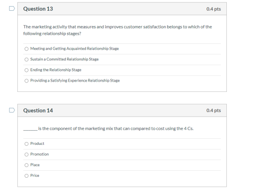Click the Product answer label text
The width and height of the screenshot is (263, 188).
pyautogui.click(x=37, y=143)
